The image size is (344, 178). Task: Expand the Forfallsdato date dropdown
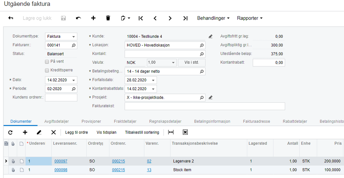pos(153,80)
